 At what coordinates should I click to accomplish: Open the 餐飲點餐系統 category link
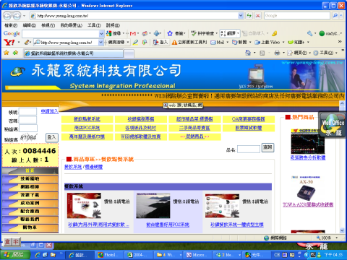(87, 119)
